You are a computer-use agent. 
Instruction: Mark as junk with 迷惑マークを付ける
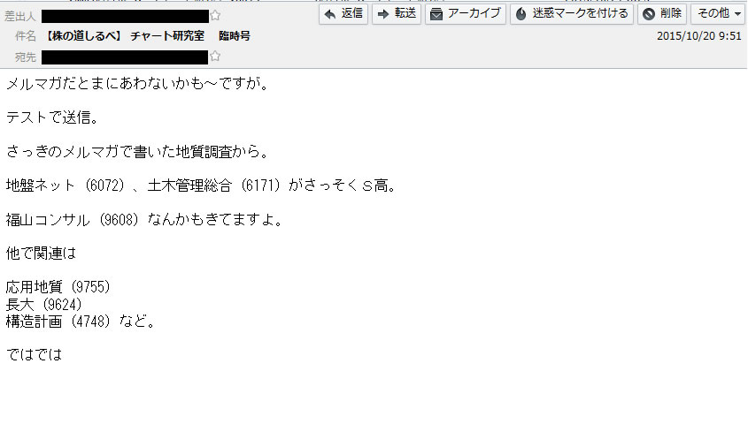click(x=572, y=14)
